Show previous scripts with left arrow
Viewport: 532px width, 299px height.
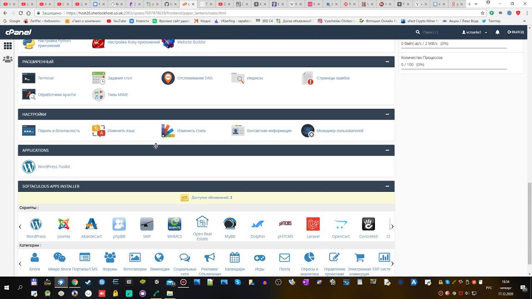coord(20,226)
